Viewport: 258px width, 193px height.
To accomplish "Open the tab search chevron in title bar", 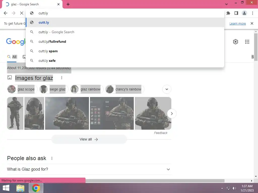I will [227, 4].
